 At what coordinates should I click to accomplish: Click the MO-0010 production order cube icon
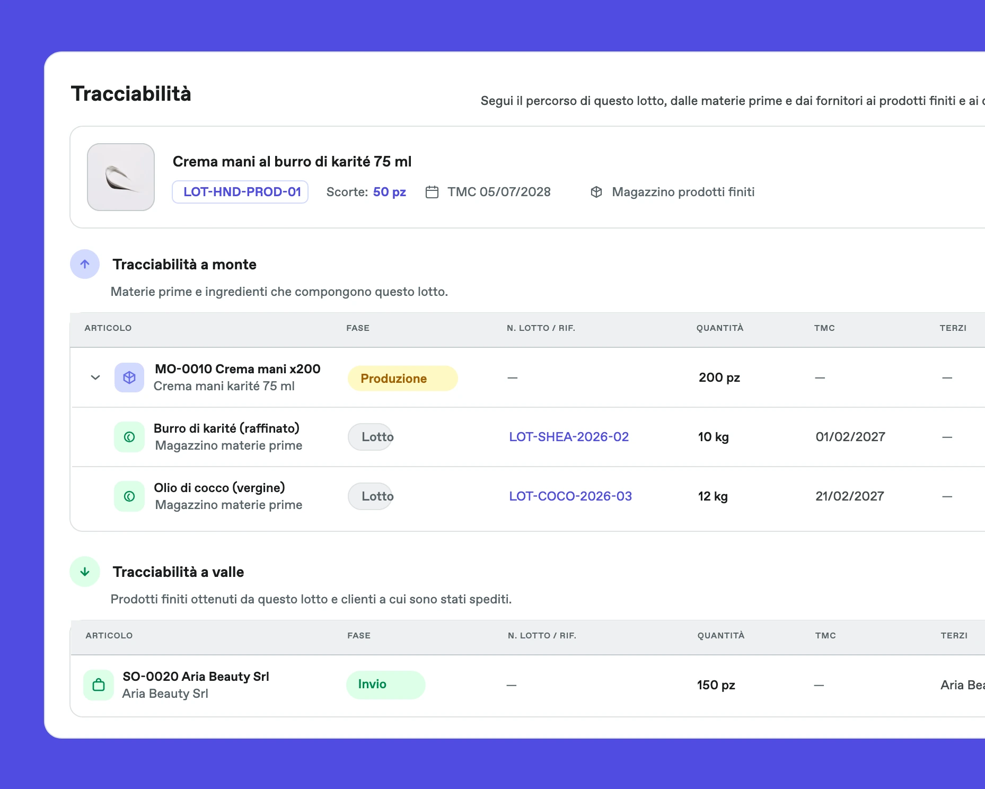(129, 378)
